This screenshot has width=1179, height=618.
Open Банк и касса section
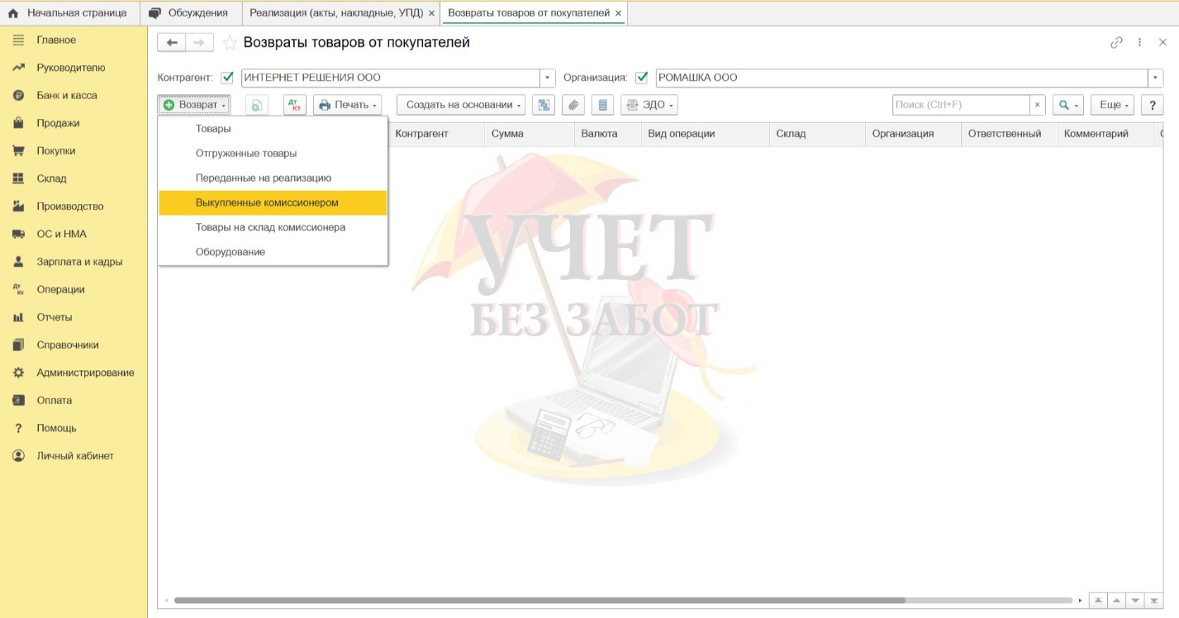click(x=66, y=96)
